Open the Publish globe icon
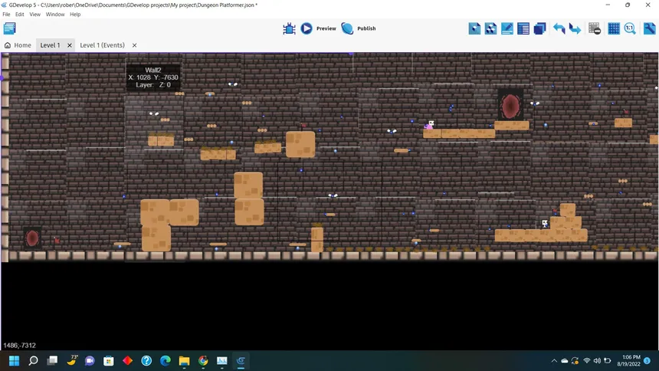 [347, 28]
